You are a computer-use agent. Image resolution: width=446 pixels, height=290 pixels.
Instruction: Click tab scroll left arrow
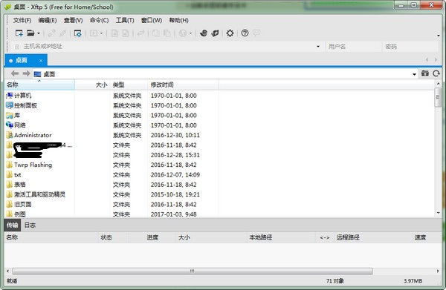(427, 60)
